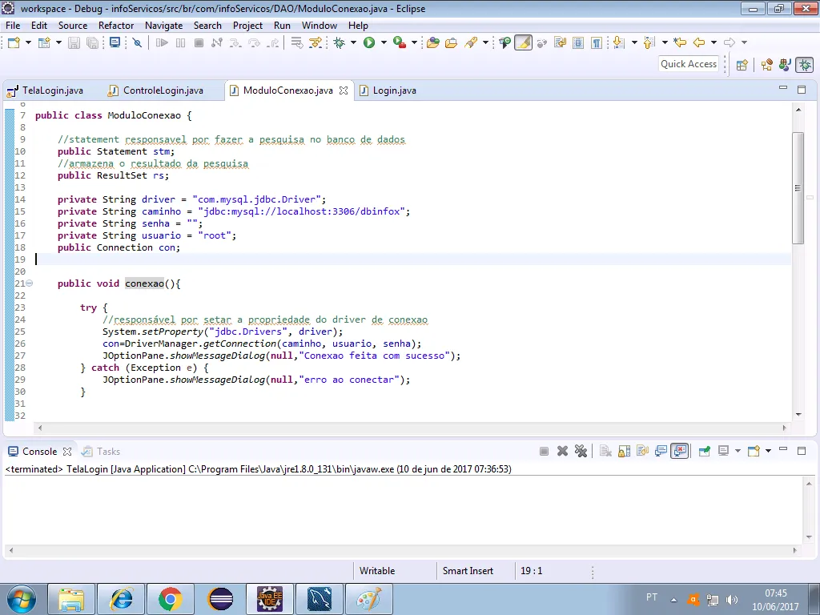Run the program with green play button
The image size is (820, 615).
[369, 42]
